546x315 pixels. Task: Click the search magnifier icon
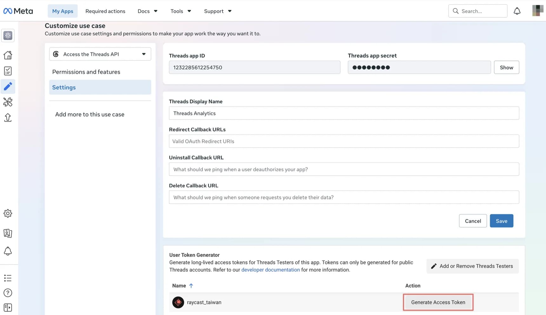pos(456,11)
